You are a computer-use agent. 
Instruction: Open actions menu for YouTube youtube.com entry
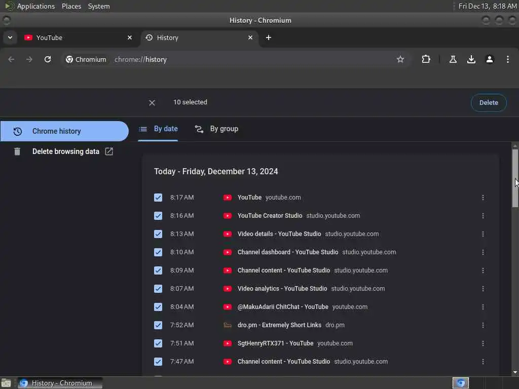tap(483, 198)
